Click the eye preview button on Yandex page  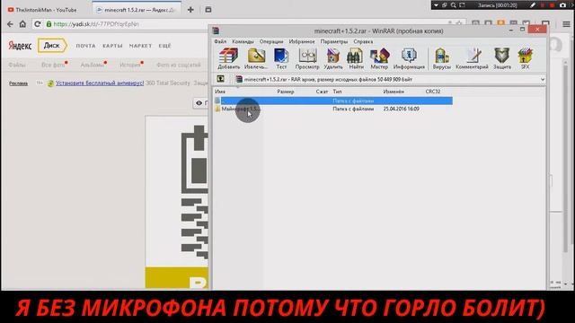200,103
